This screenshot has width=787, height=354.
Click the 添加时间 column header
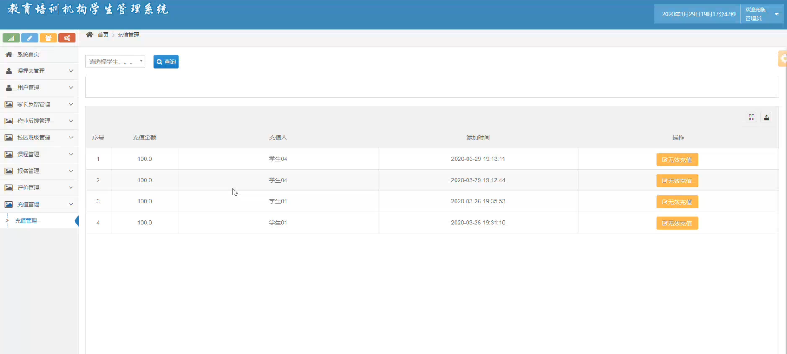tap(478, 138)
